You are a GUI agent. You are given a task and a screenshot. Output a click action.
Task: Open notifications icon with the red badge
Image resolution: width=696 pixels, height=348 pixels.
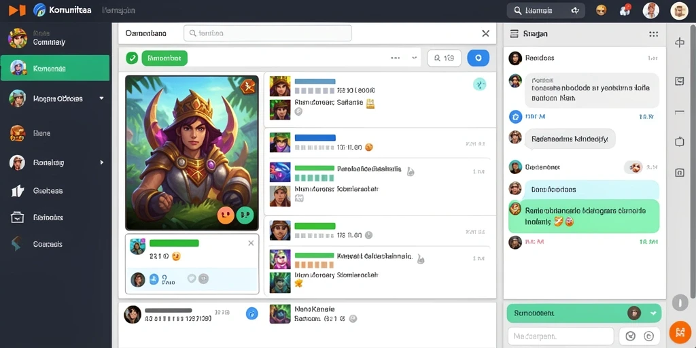(x=625, y=10)
